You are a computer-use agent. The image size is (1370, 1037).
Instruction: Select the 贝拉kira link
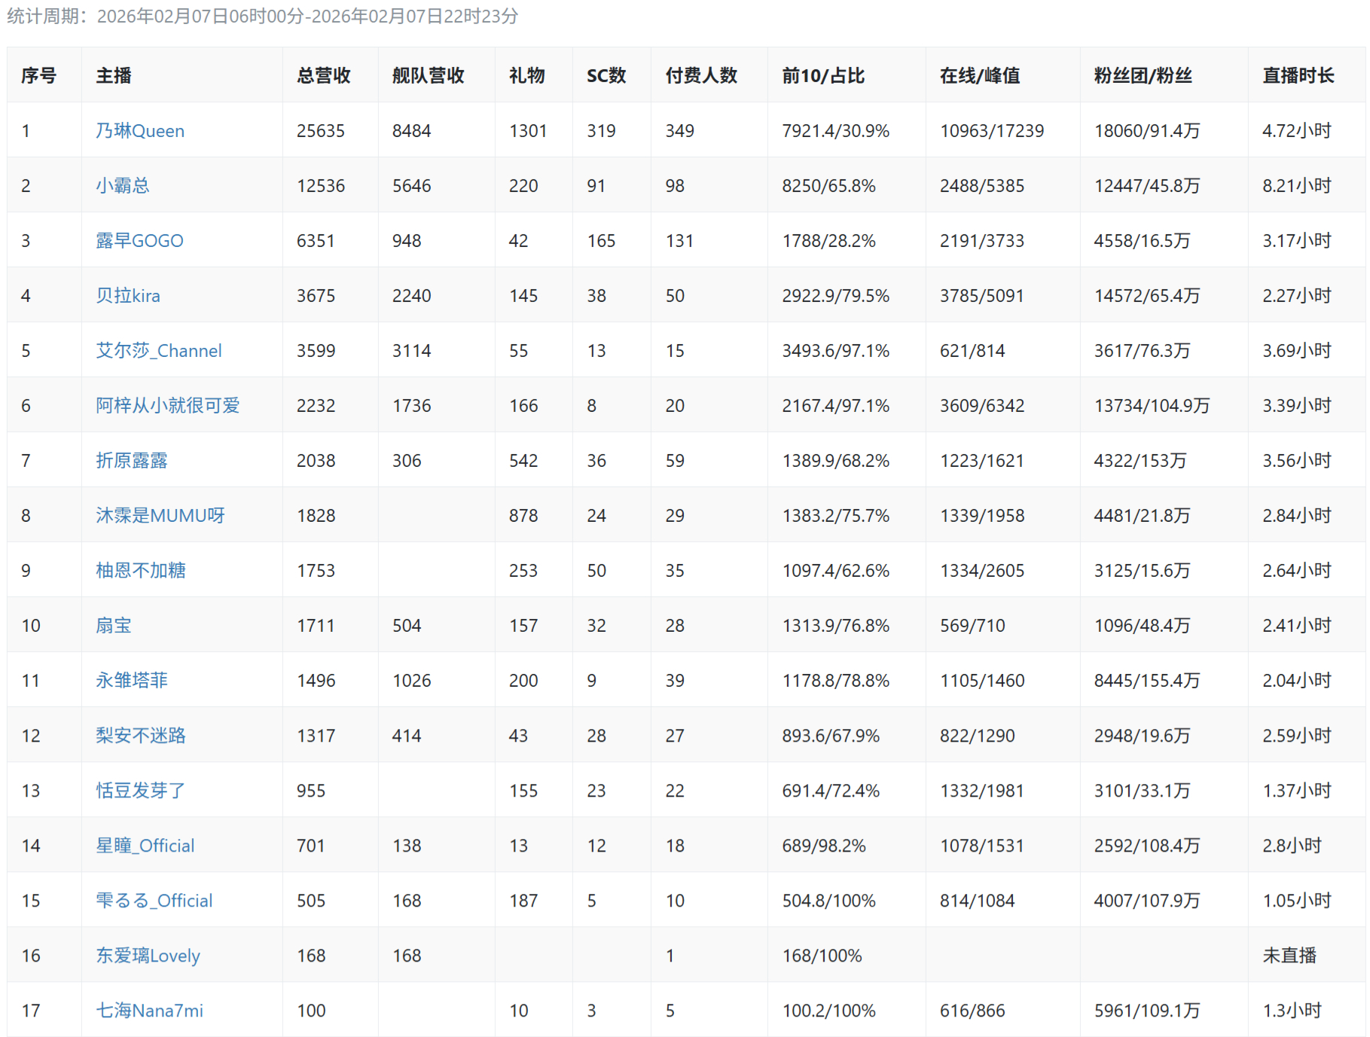(x=127, y=296)
